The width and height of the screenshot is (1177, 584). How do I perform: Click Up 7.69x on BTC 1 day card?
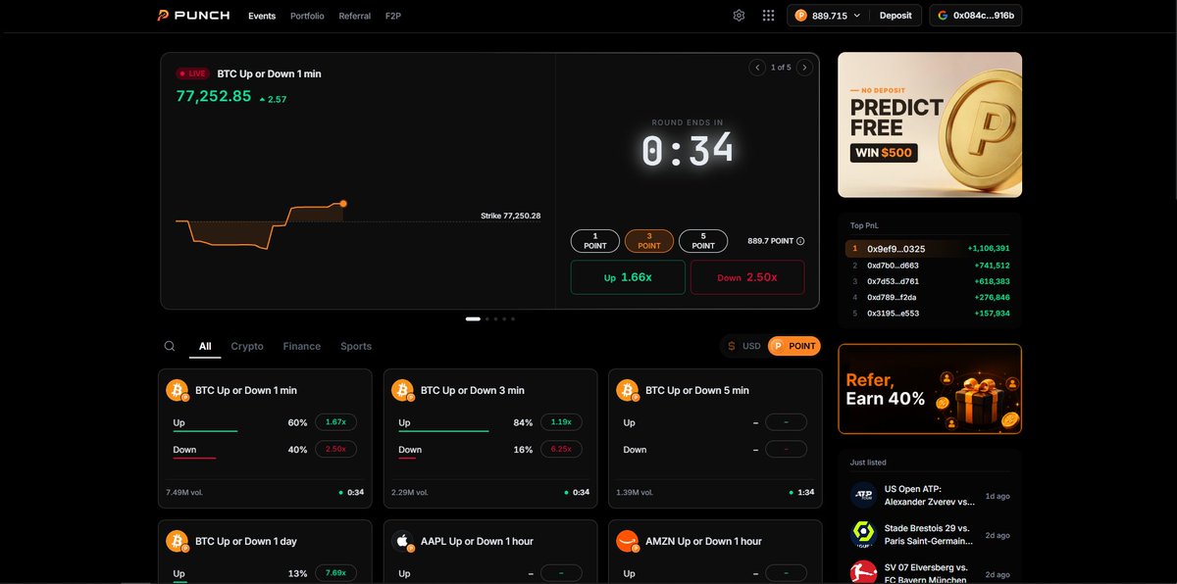pos(336,573)
